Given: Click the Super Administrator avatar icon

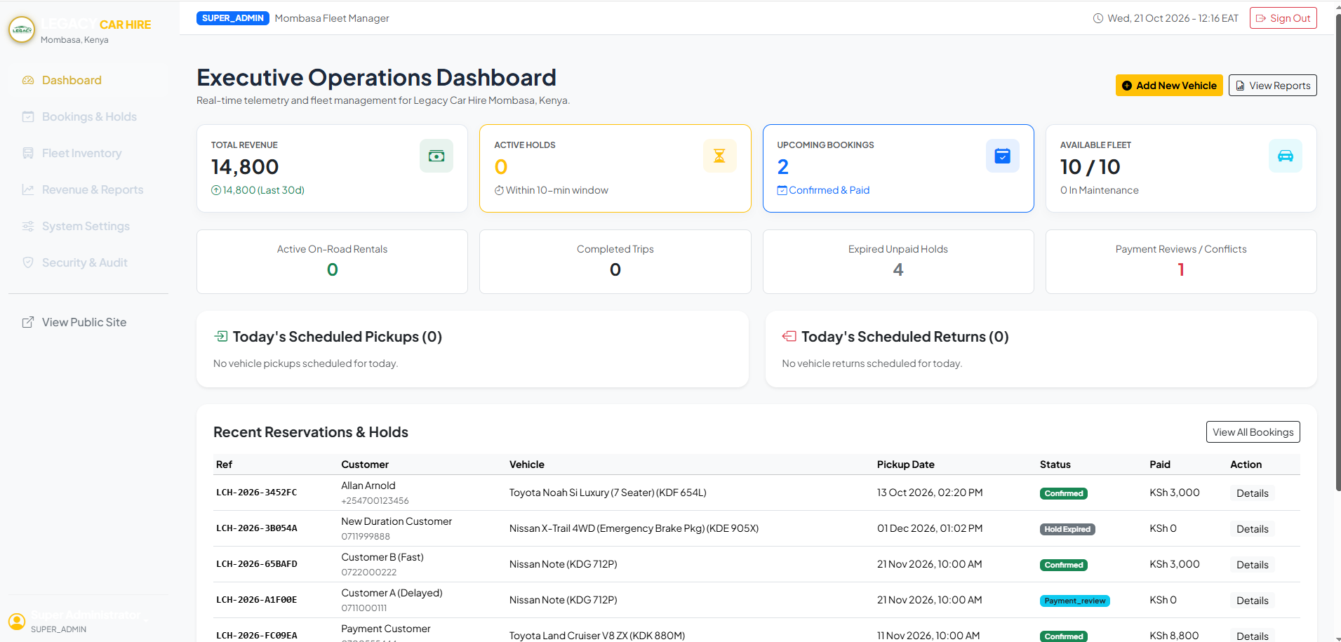Looking at the screenshot, I should (x=17, y=622).
